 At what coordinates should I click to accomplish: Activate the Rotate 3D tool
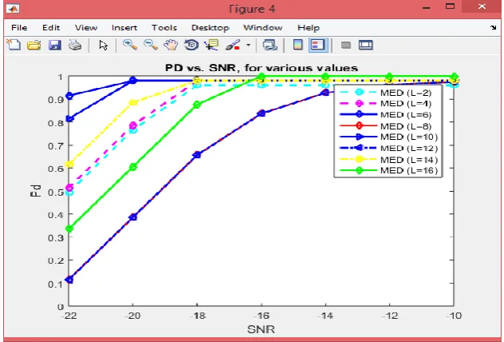pos(191,45)
